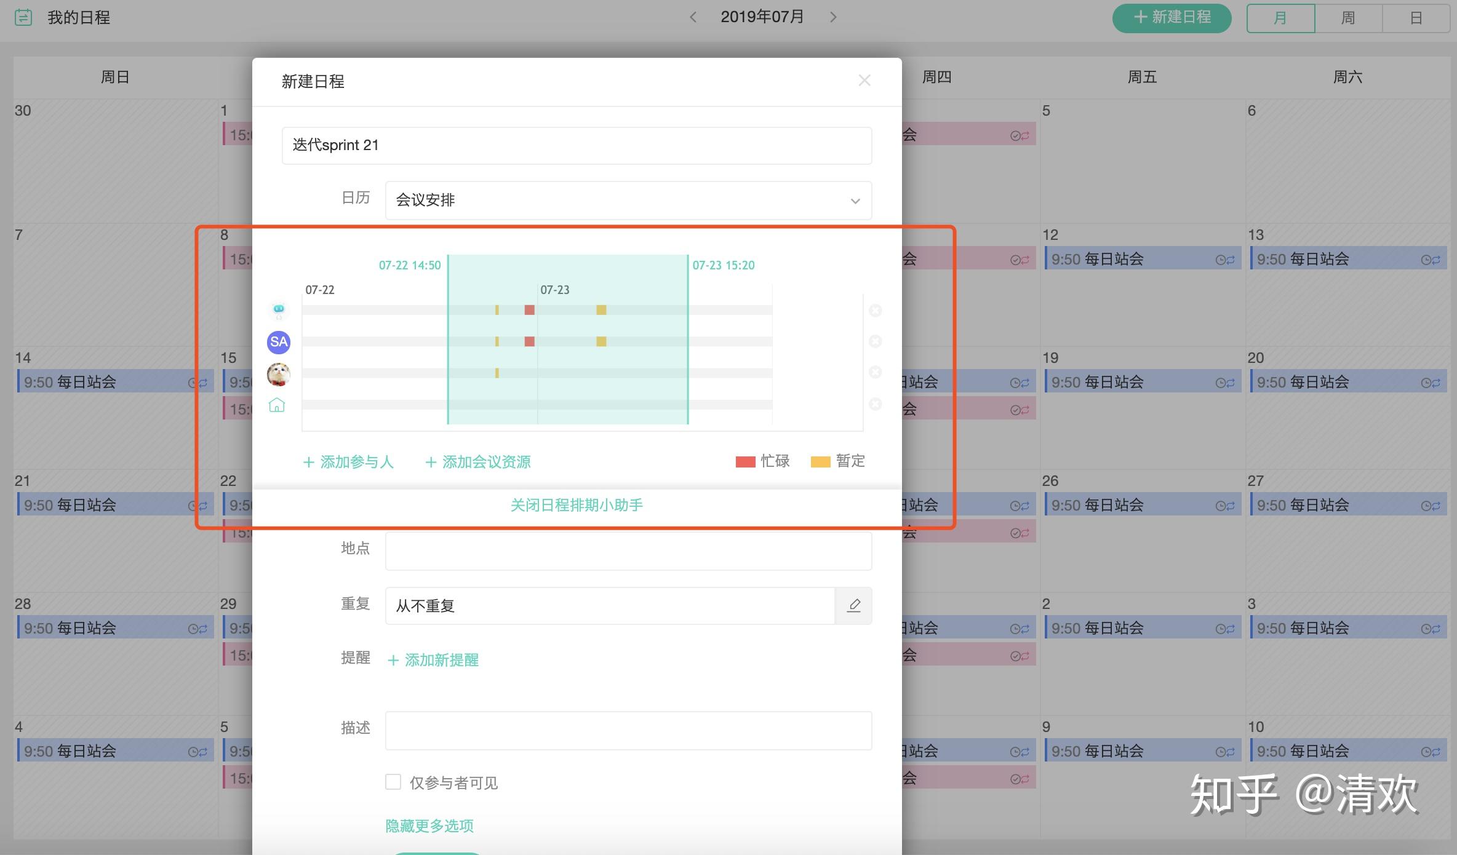The width and height of the screenshot is (1457, 855).
Task: Open the 从不重复 repeat selector
Action: point(609,606)
